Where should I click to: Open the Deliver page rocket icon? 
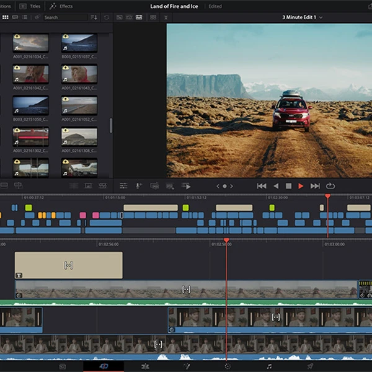click(309, 366)
